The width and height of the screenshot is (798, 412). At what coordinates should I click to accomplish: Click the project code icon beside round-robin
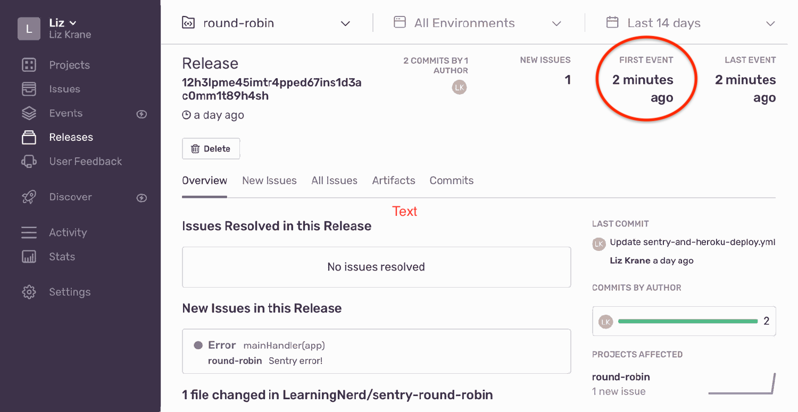click(188, 23)
